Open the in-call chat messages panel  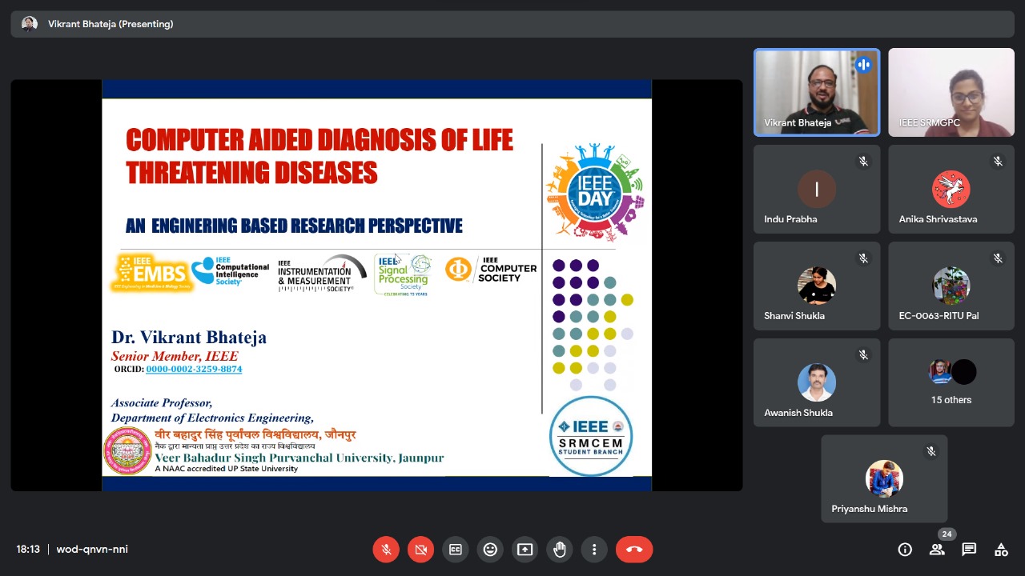tap(969, 550)
